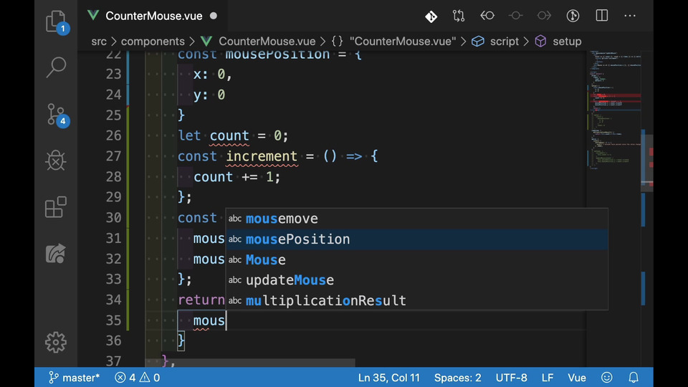Open the Extensions view
This screenshot has height=387, width=688.
56,207
